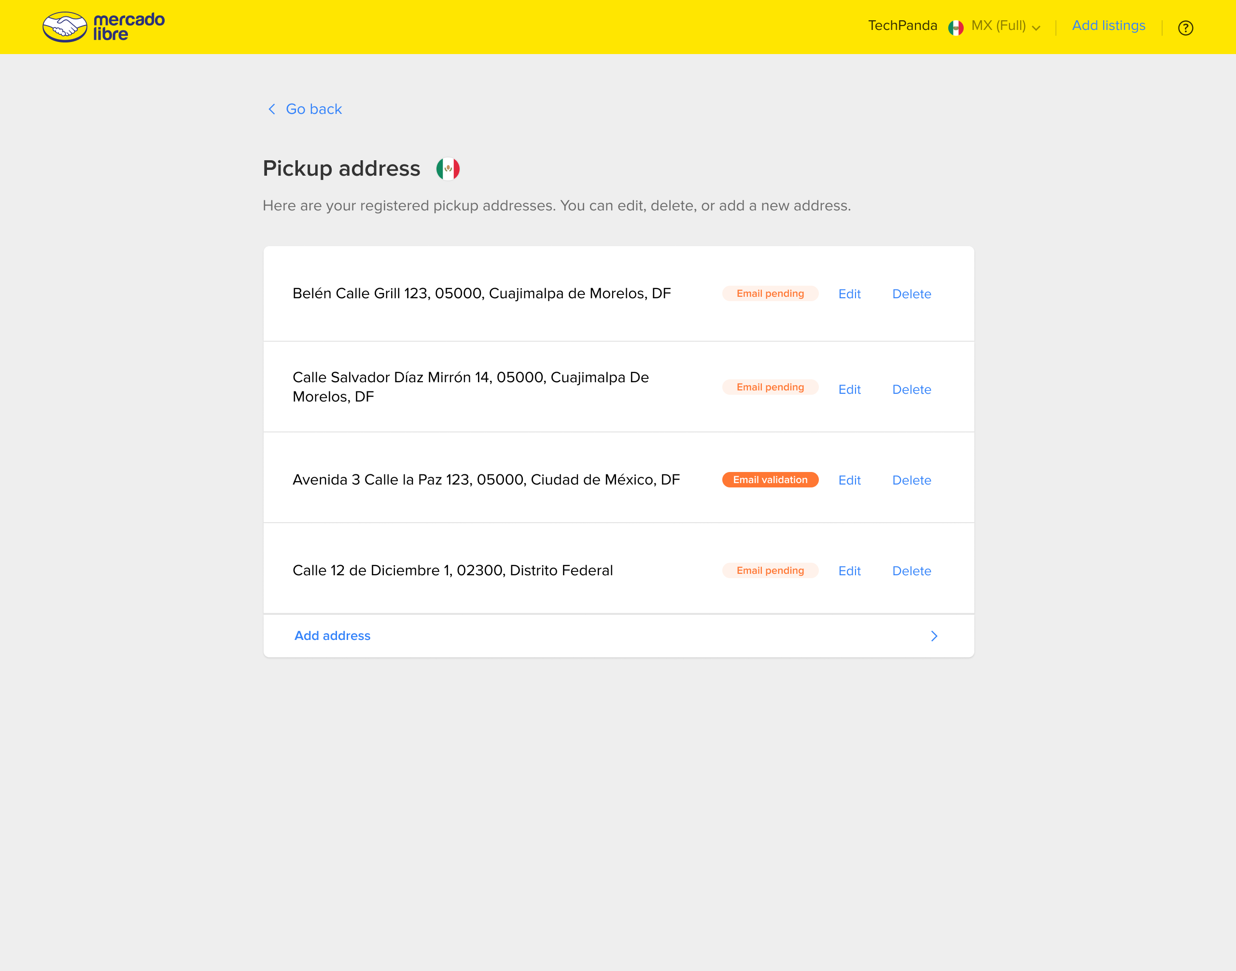The image size is (1236, 971).
Task: Expand the MX (Full) site dropdown
Action: tap(1006, 26)
